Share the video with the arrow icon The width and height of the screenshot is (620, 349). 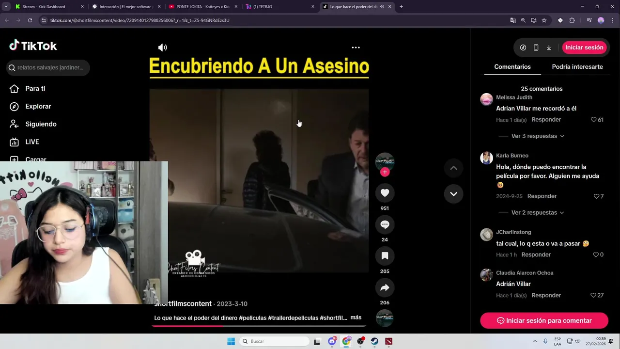385,287
